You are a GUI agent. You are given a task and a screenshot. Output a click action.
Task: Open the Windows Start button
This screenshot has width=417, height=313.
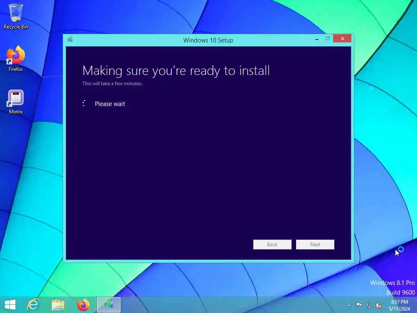click(10, 305)
